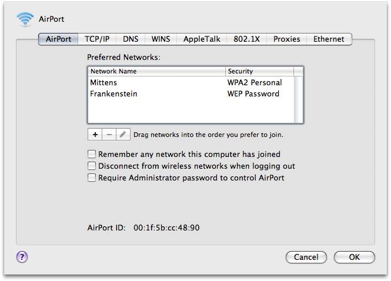Click the preferred networks list scrollbar

click(299, 99)
